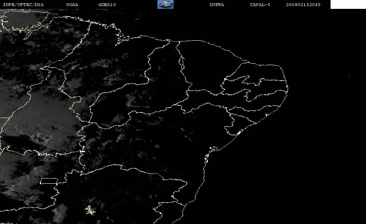Click the white box in top-right header

point(348,4)
